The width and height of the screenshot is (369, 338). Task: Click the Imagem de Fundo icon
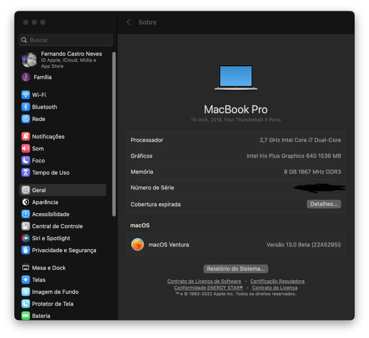coord(26,292)
